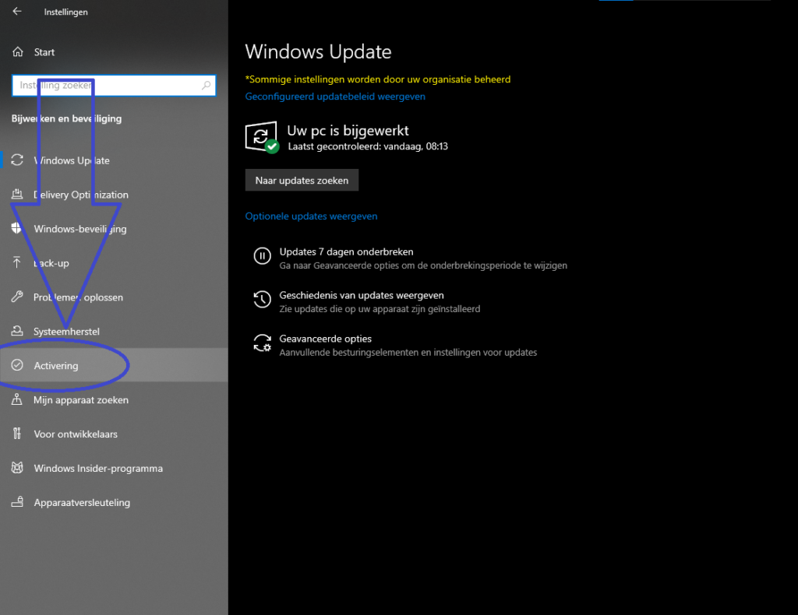Screen dimensions: 798x615
Task: Click the Apparaatversleuteling lock icon
Action: pyautogui.click(x=17, y=502)
